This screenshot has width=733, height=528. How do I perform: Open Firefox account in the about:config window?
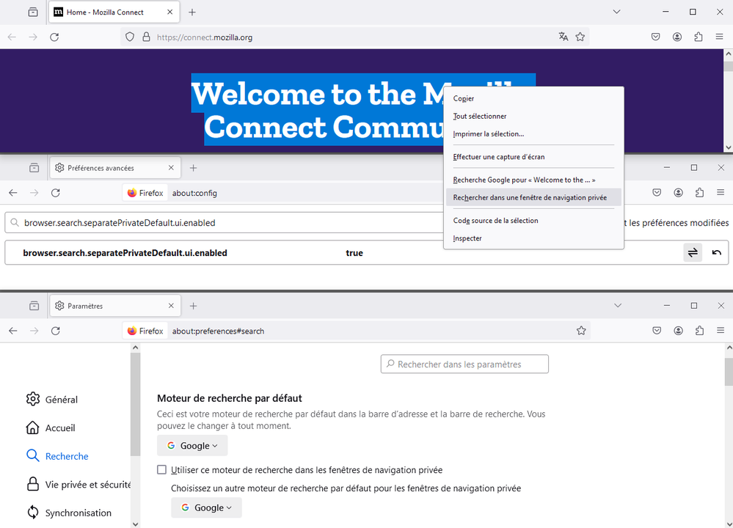click(x=678, y=193)
